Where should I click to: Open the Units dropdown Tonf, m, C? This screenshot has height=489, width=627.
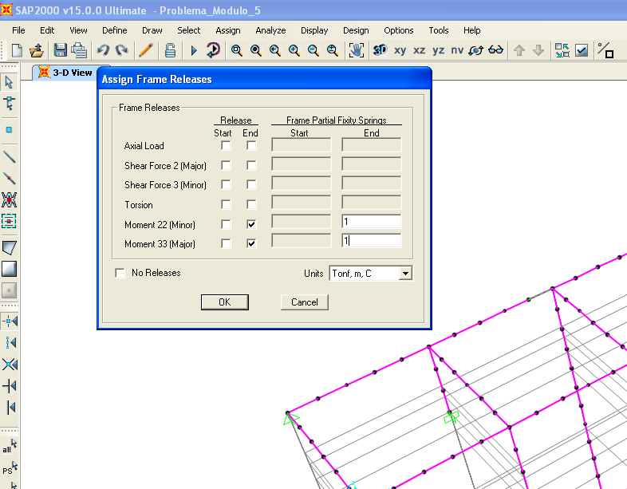click(x=405, y=274)
